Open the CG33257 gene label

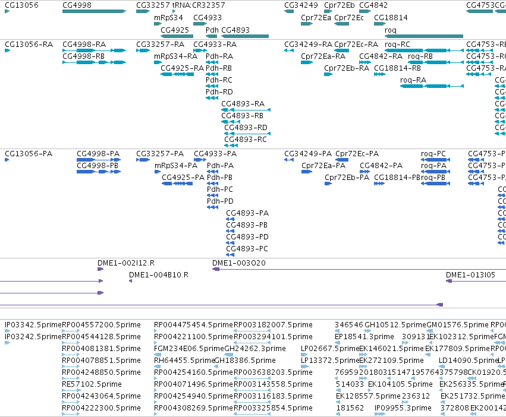153,5
